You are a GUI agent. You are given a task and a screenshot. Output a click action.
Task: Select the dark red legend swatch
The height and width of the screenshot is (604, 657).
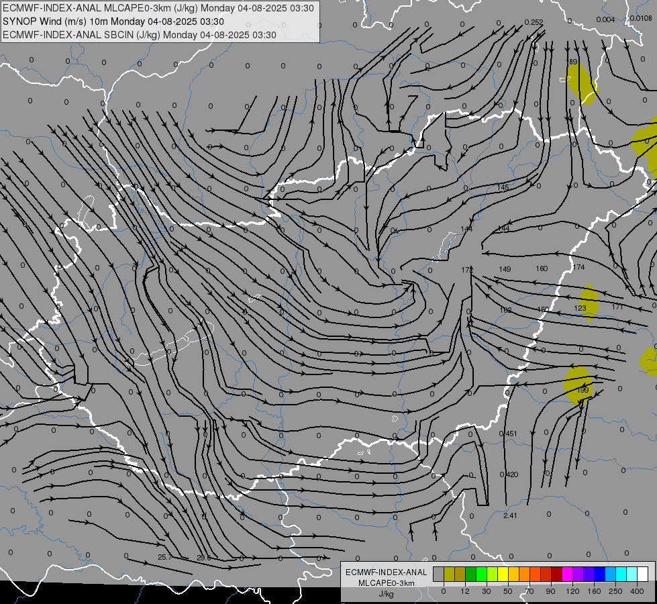[x=557, y=574]
